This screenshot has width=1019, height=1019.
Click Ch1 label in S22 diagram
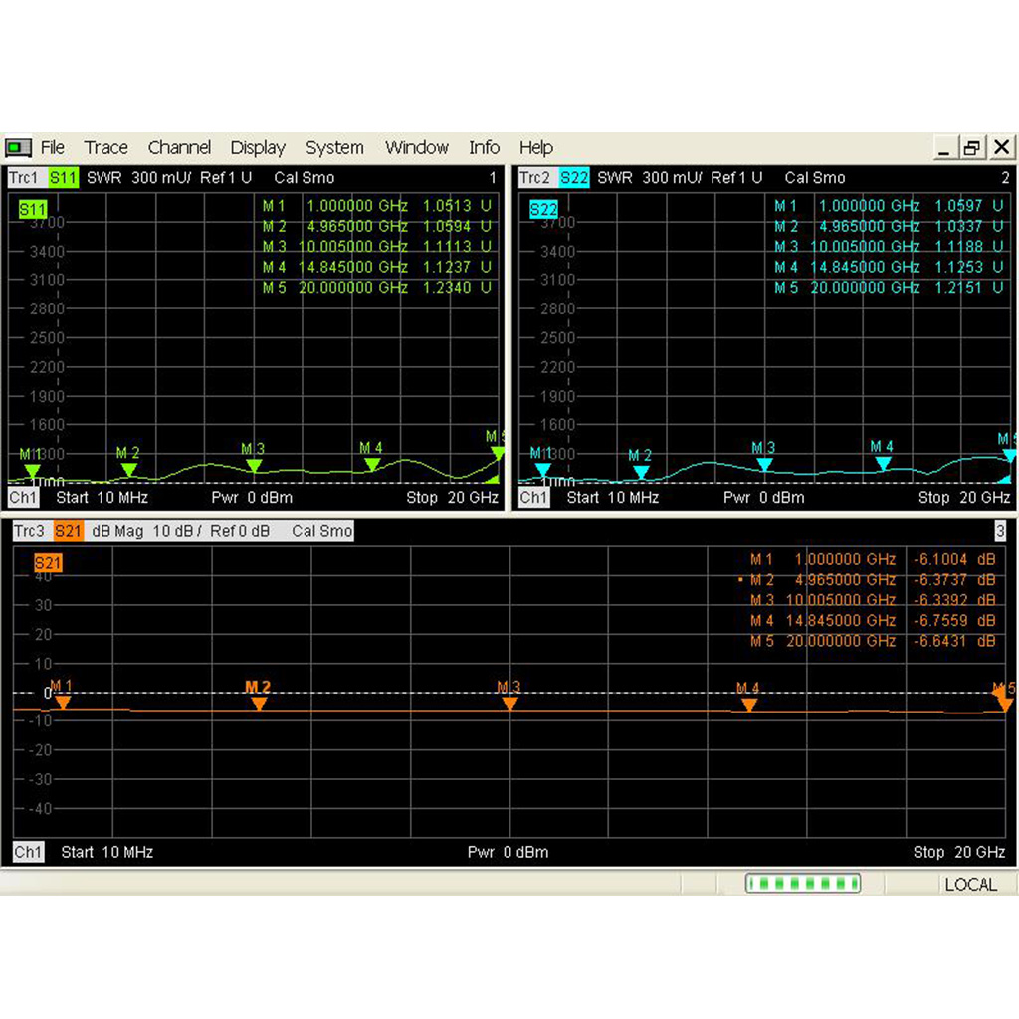coord(534,498)
